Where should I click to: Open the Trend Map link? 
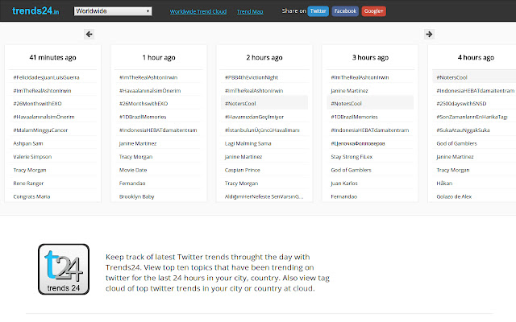point(251,12)
